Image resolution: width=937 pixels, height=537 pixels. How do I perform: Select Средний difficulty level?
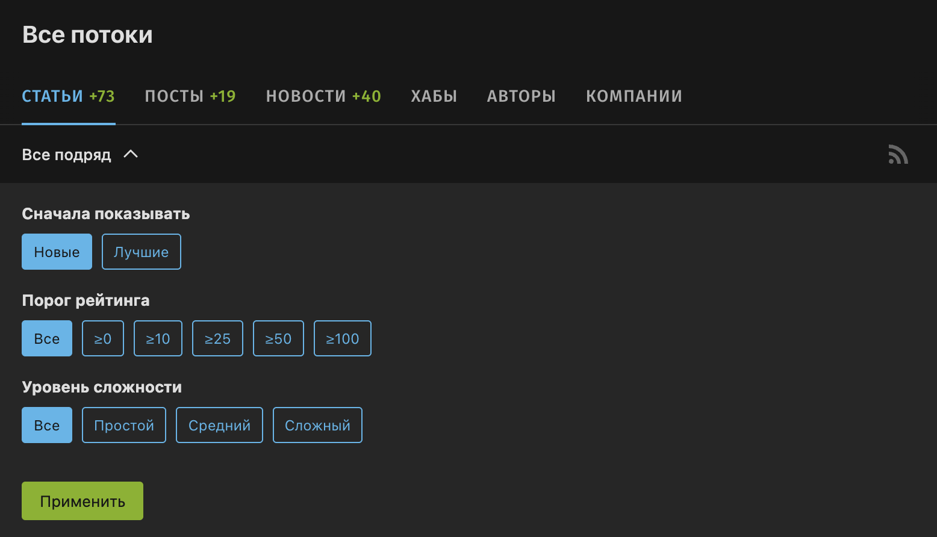tap(219, 425)
